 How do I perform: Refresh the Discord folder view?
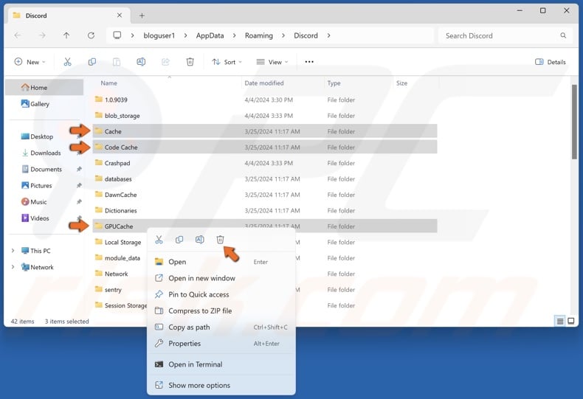[x=91, y=35]
